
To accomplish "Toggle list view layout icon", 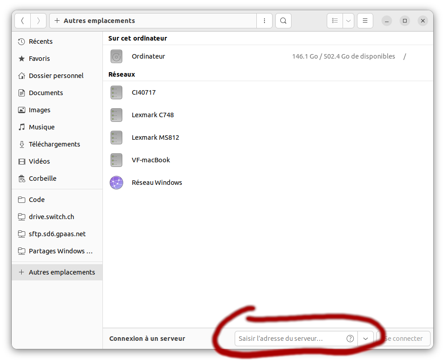I will pos(335,21).
